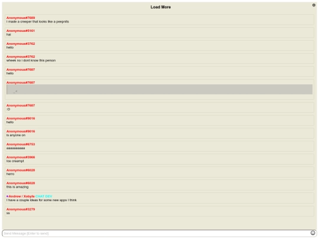Select the 'ice creampt' message text
The image size is (319, 239).
click(x=15, y=161)
